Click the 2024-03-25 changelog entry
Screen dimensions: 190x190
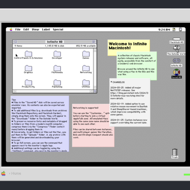point(129,93)
